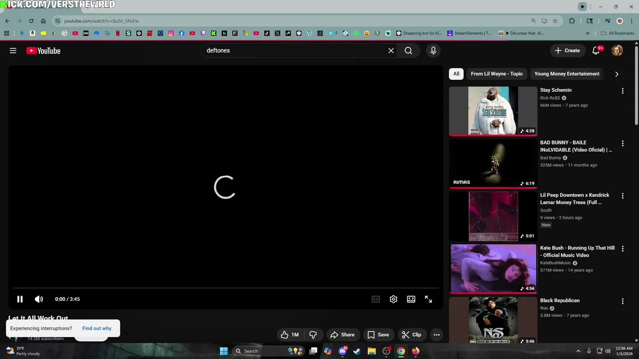The width and height of the screenshot is (639, 359).
Task: Select the All filter chip
Action: point(456,74)
